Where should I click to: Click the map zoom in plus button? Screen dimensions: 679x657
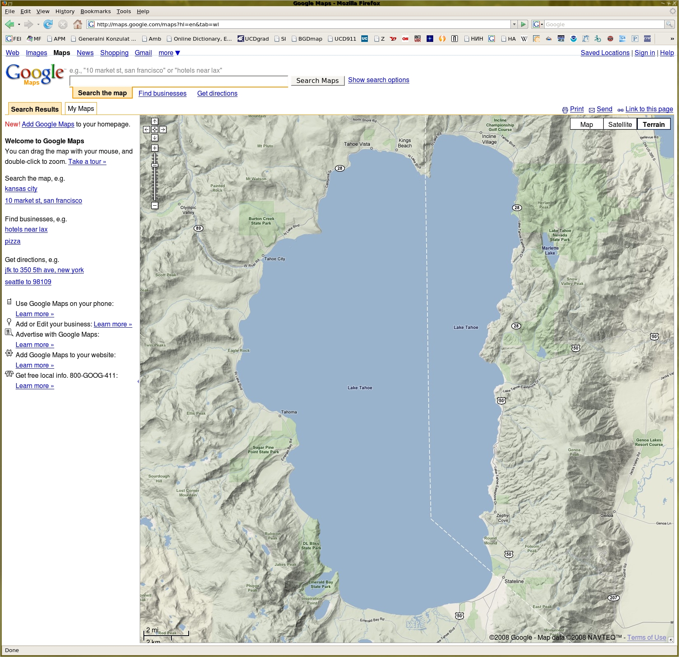[155, 148]
